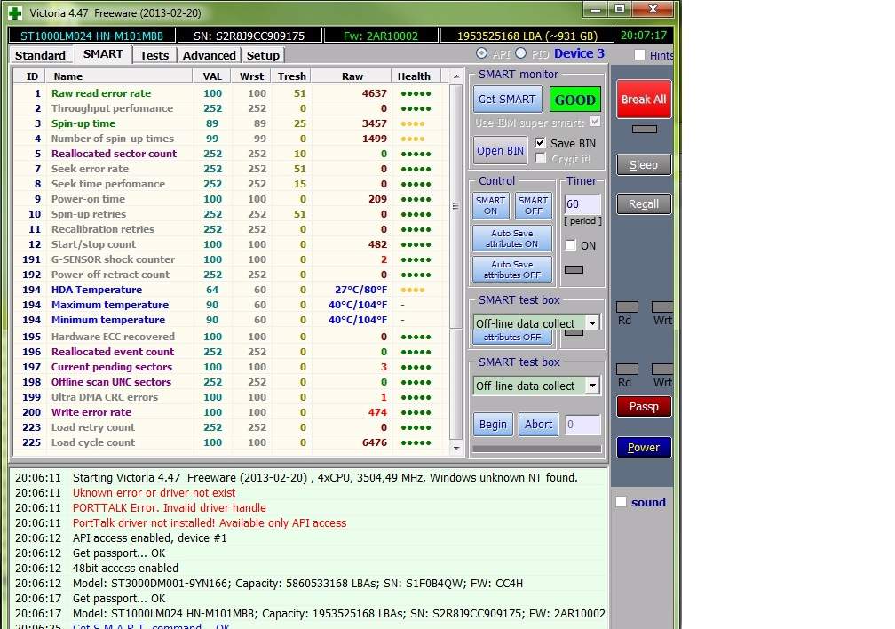Click the raw value 6476

click(x=375, y=442)
